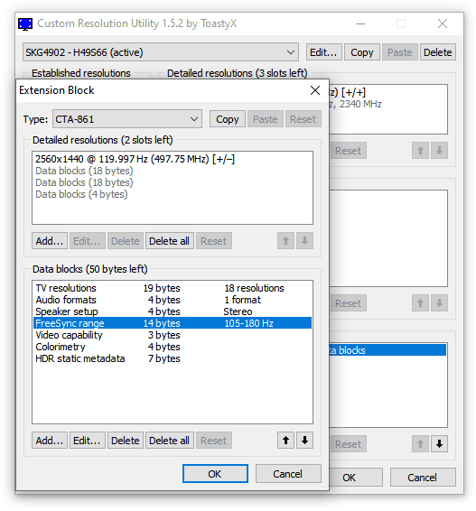Viewport: 476px width, 511px height.
Task: Click Reset under the Extension Block's Detailed resolutions list
Action: pyautogui.click(x=213, y=241)
